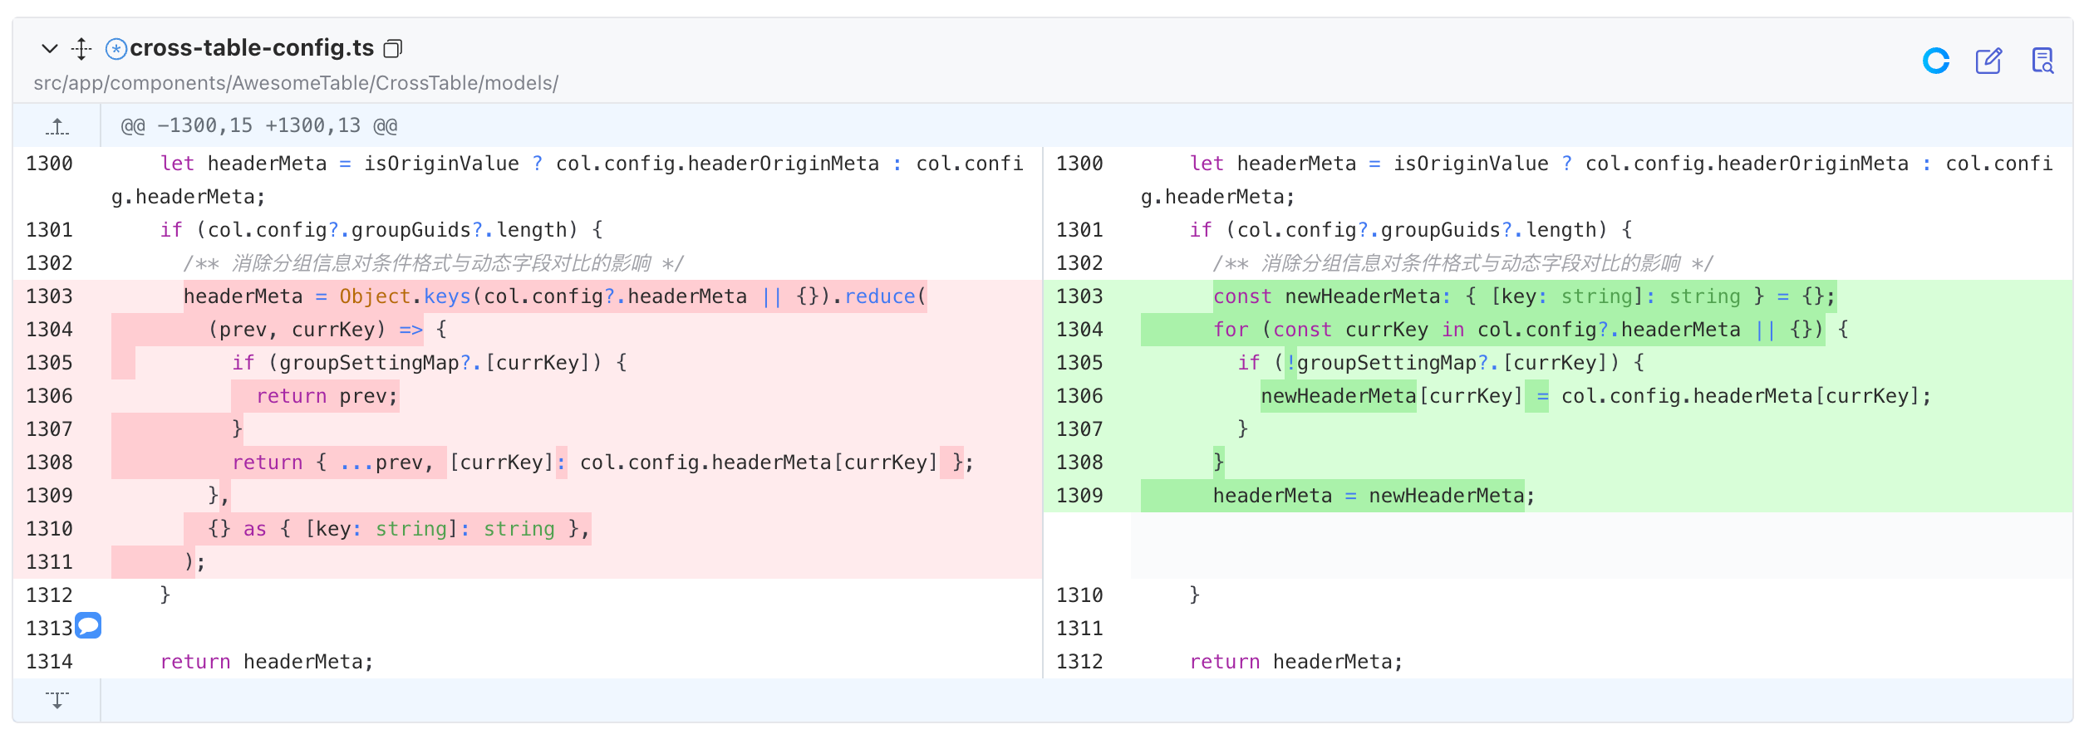Select the hunk header @@ -1300,15 +1300,13 @@
2089x739 pixels.
tap(259, 126)
